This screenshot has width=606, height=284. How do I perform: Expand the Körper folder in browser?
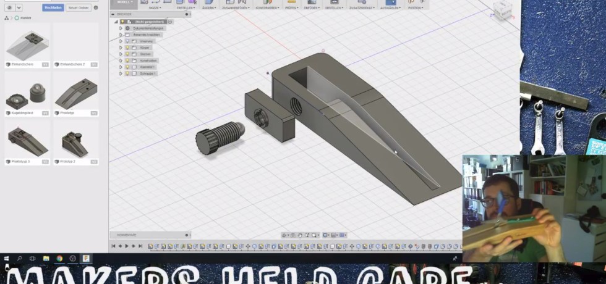click(121, 47)
